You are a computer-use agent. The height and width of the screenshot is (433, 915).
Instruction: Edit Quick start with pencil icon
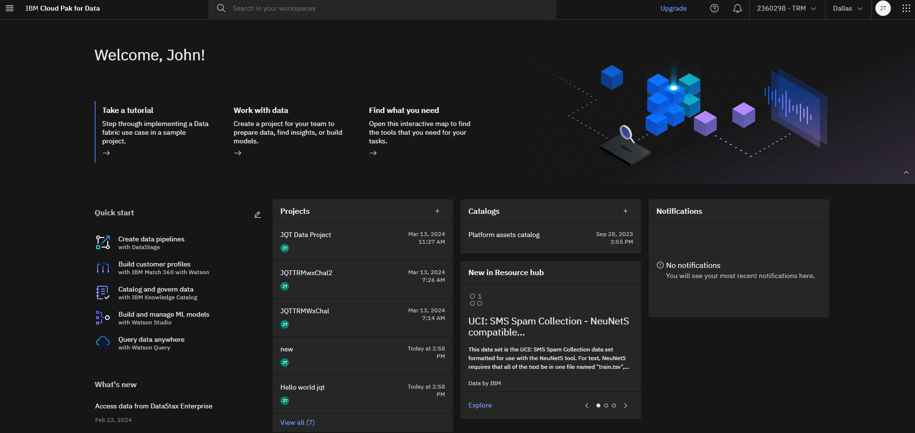coord(258,214)
